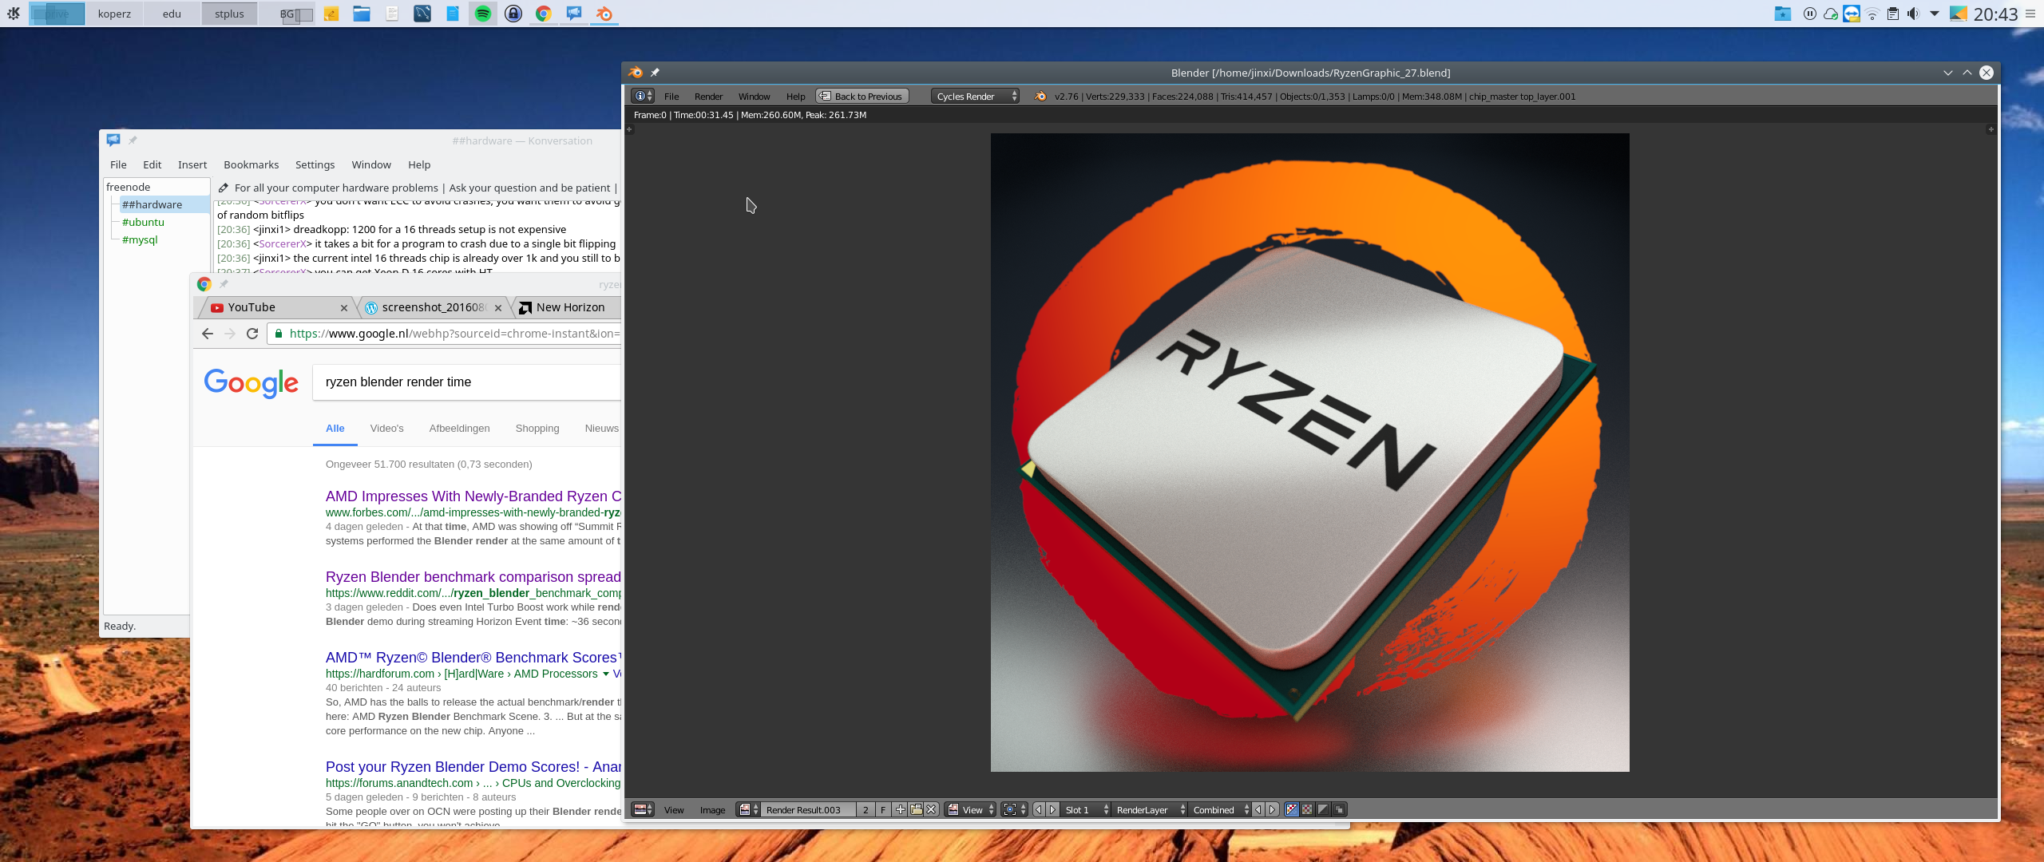Open the Image menu in Blender's image editor
This screenshot has width=2044, height=862.
point(712,810)
